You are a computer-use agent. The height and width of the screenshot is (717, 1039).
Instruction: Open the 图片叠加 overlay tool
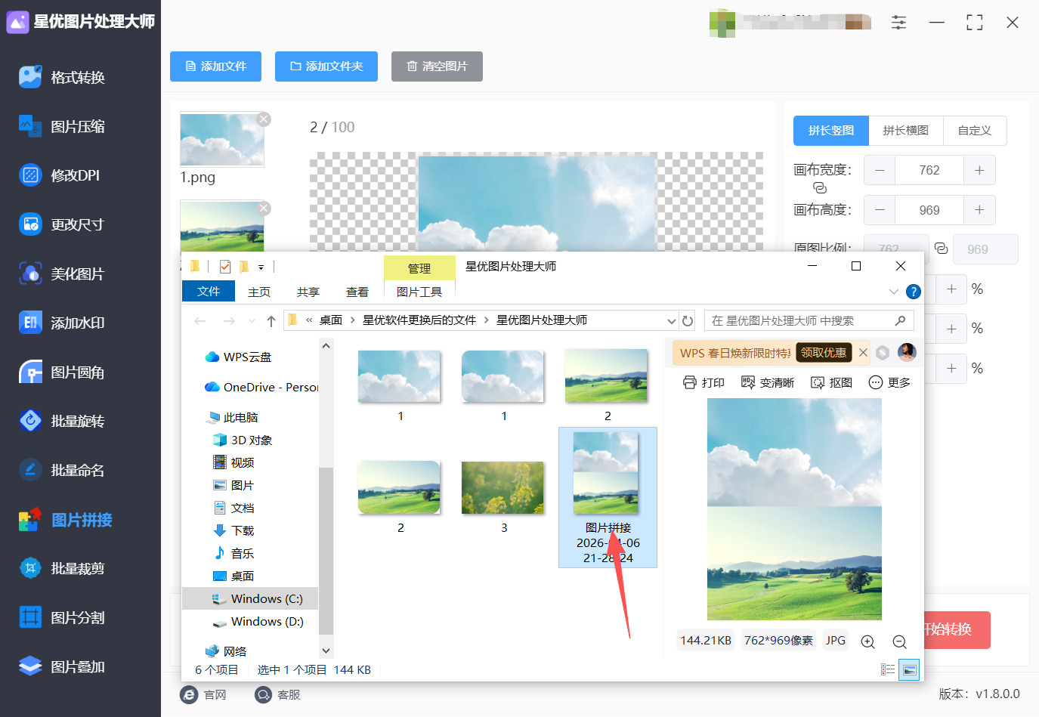(x=63, y=666)
